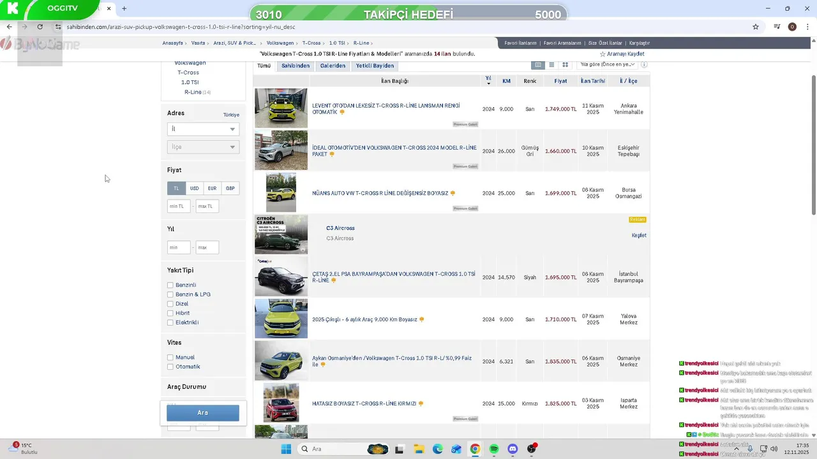Open Yıla göre sorting dropdown

point(606,65)
